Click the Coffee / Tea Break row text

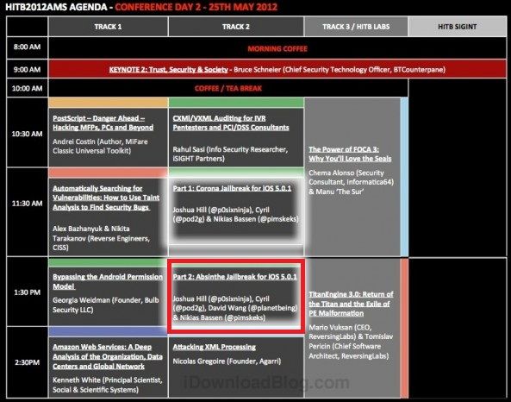228,88
